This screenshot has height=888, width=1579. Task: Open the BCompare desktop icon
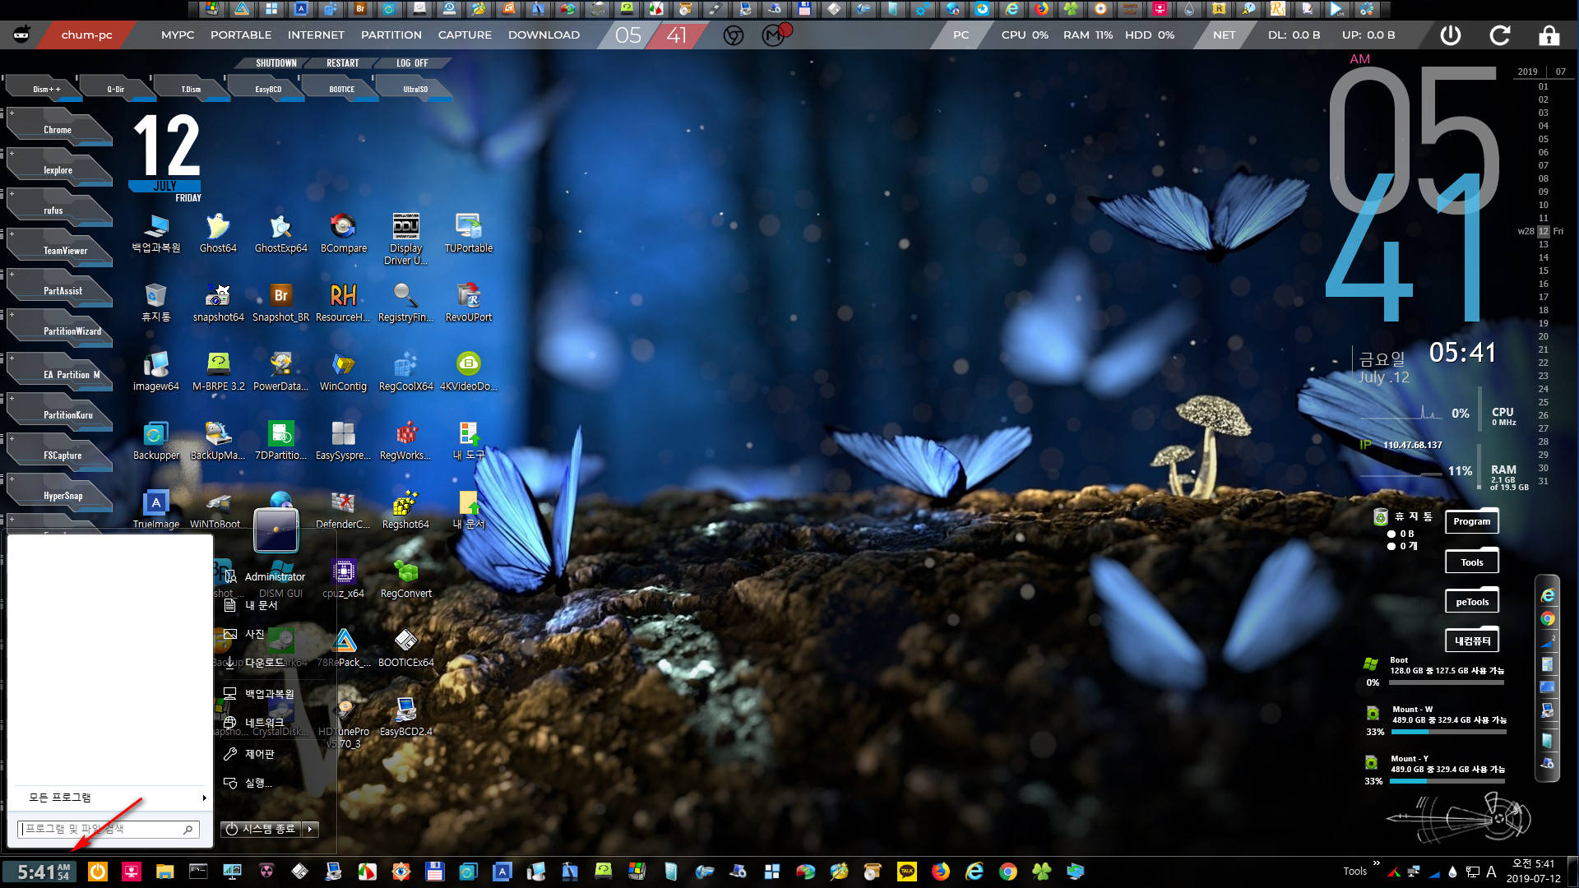coord(343,234)
